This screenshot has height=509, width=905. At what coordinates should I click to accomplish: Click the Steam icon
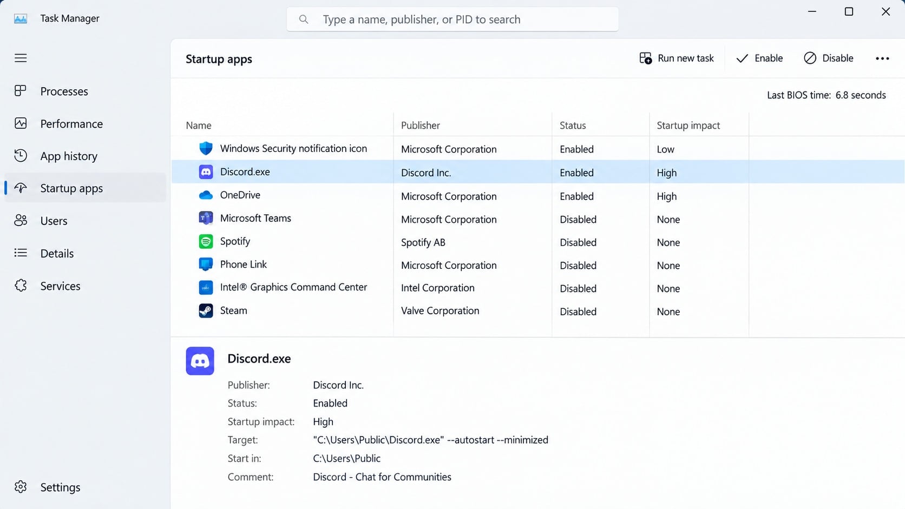click(x=206, y=310)
